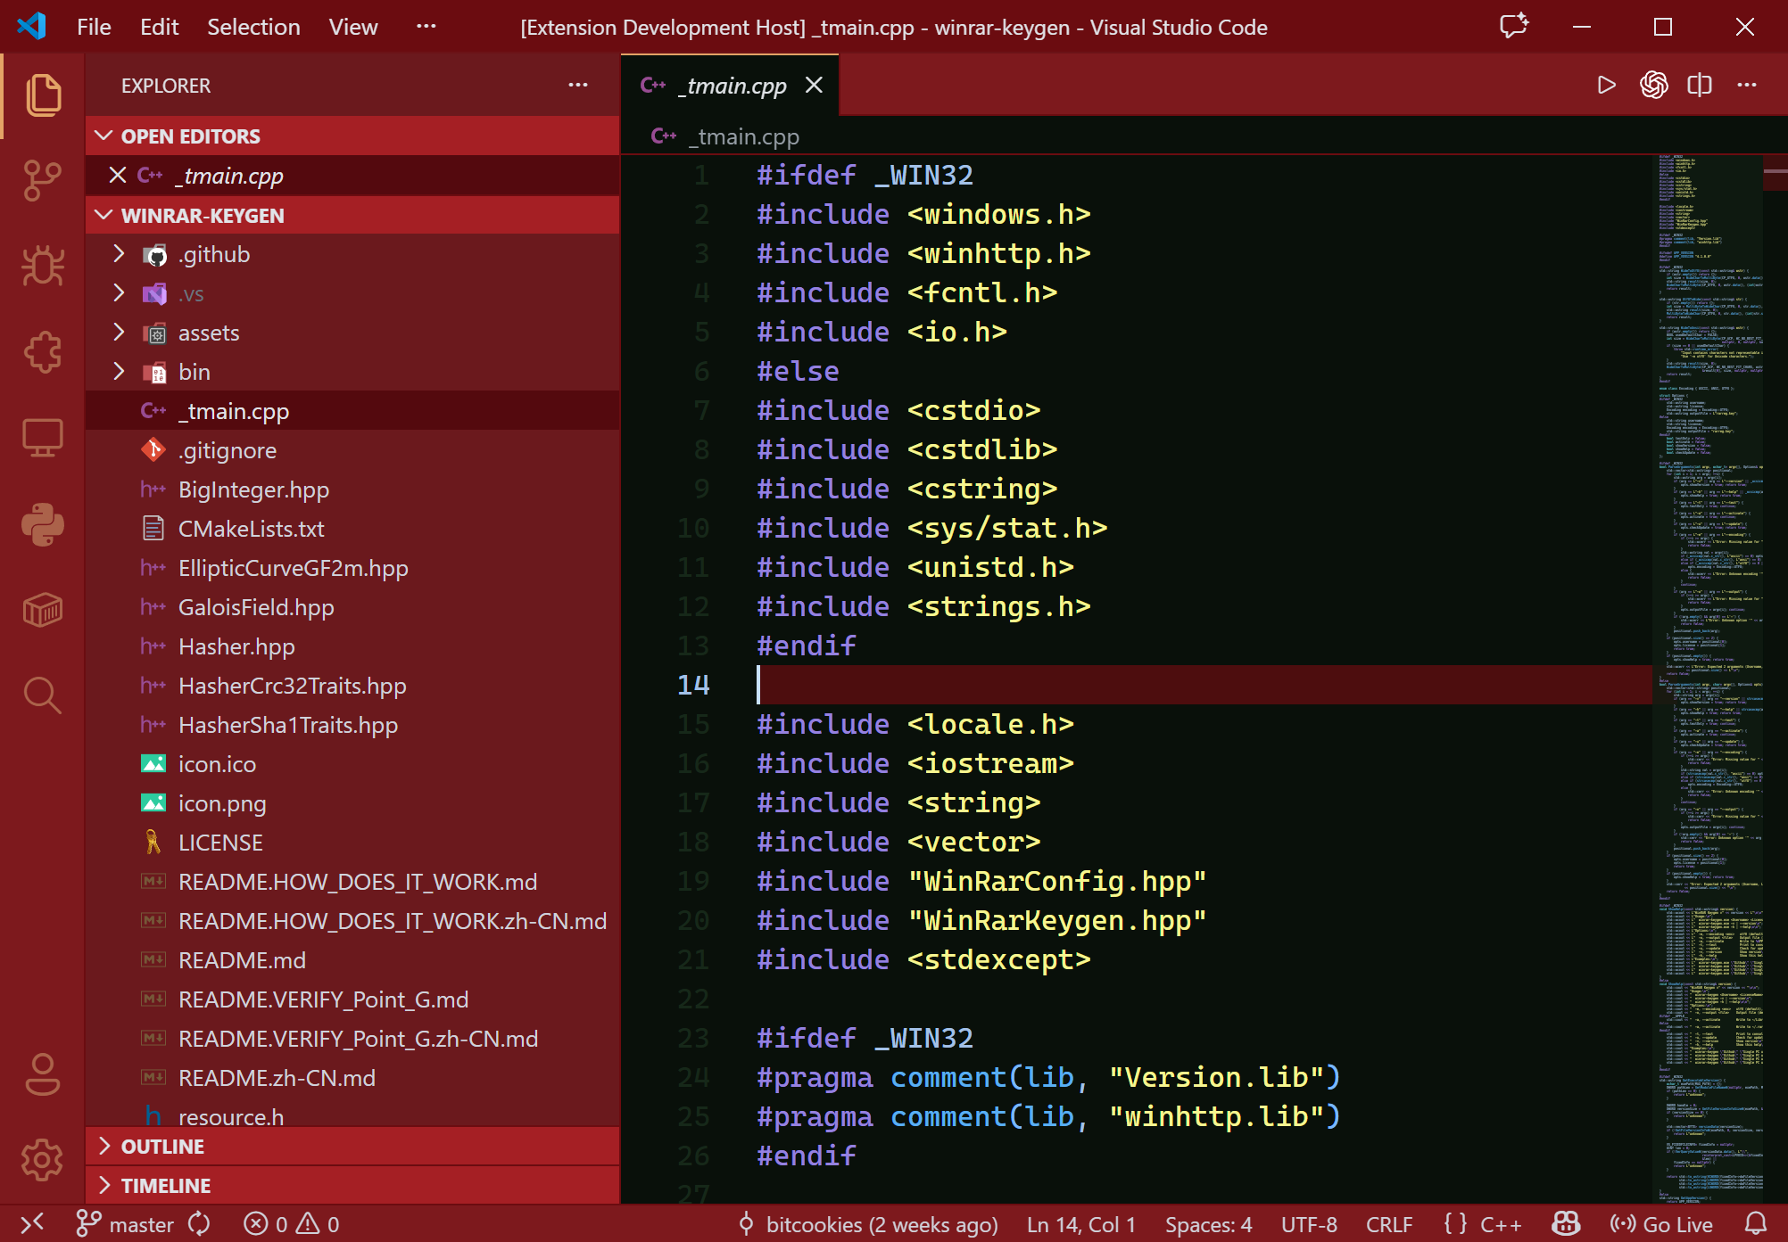Image resolution: width=1788 pixels, height=1242 pixels.
Task: Click the Visual Studio Code logo
Action: (x=31, y=26)
